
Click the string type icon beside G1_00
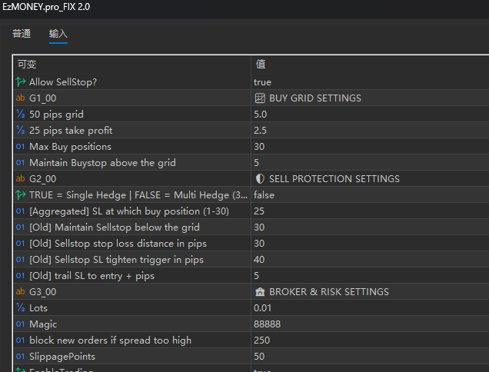pos(20,98)
